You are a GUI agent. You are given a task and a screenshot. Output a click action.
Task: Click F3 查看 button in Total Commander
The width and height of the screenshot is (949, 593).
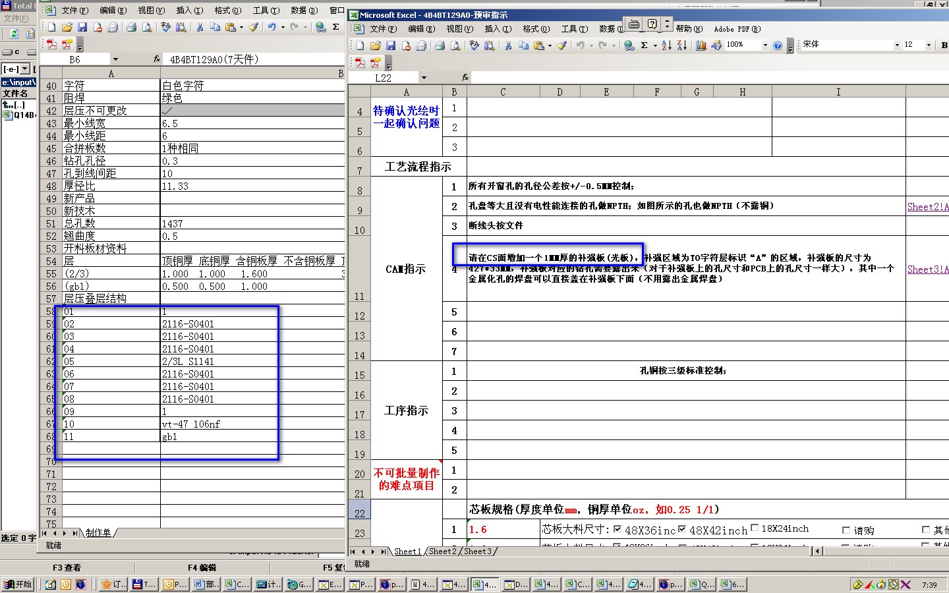point(67,567)
